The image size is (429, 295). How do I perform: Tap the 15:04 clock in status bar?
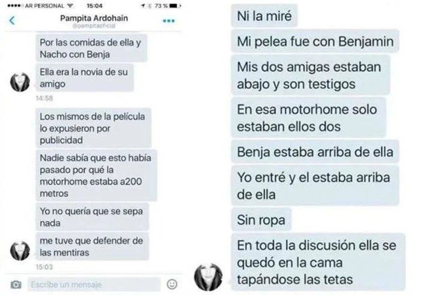click(x=94, y=6)
